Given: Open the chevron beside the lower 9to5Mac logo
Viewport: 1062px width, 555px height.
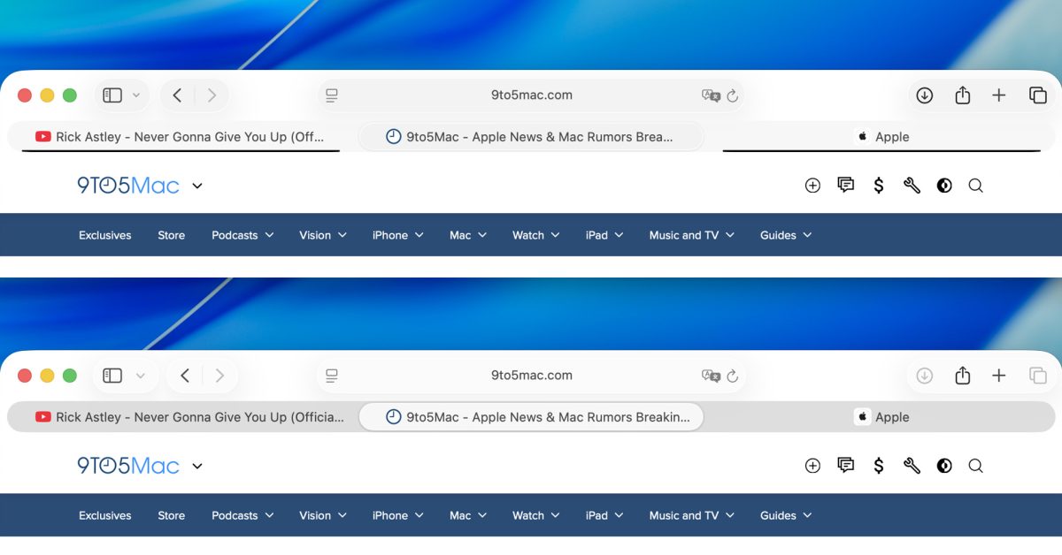Looking at the screenshot, I should [x=197, y=466].
